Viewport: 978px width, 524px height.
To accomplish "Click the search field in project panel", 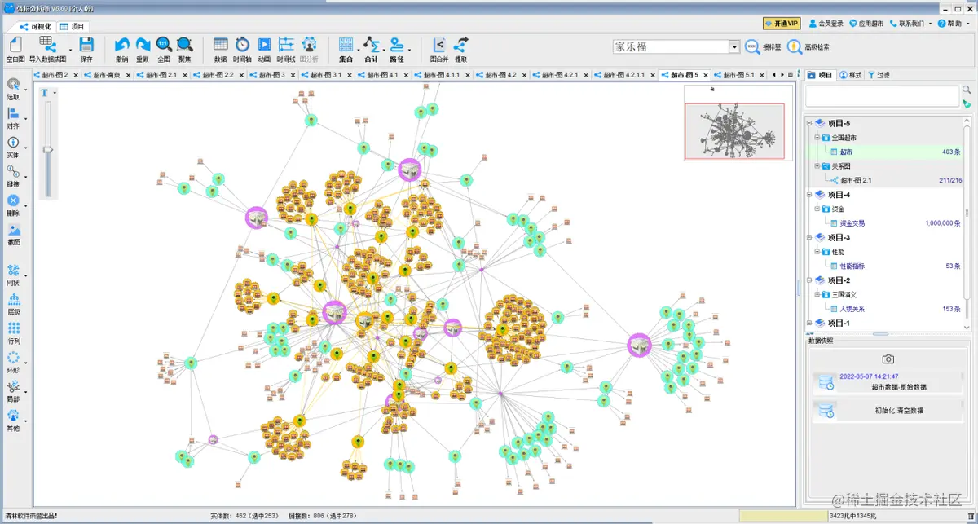I will (x=883, y=96).
